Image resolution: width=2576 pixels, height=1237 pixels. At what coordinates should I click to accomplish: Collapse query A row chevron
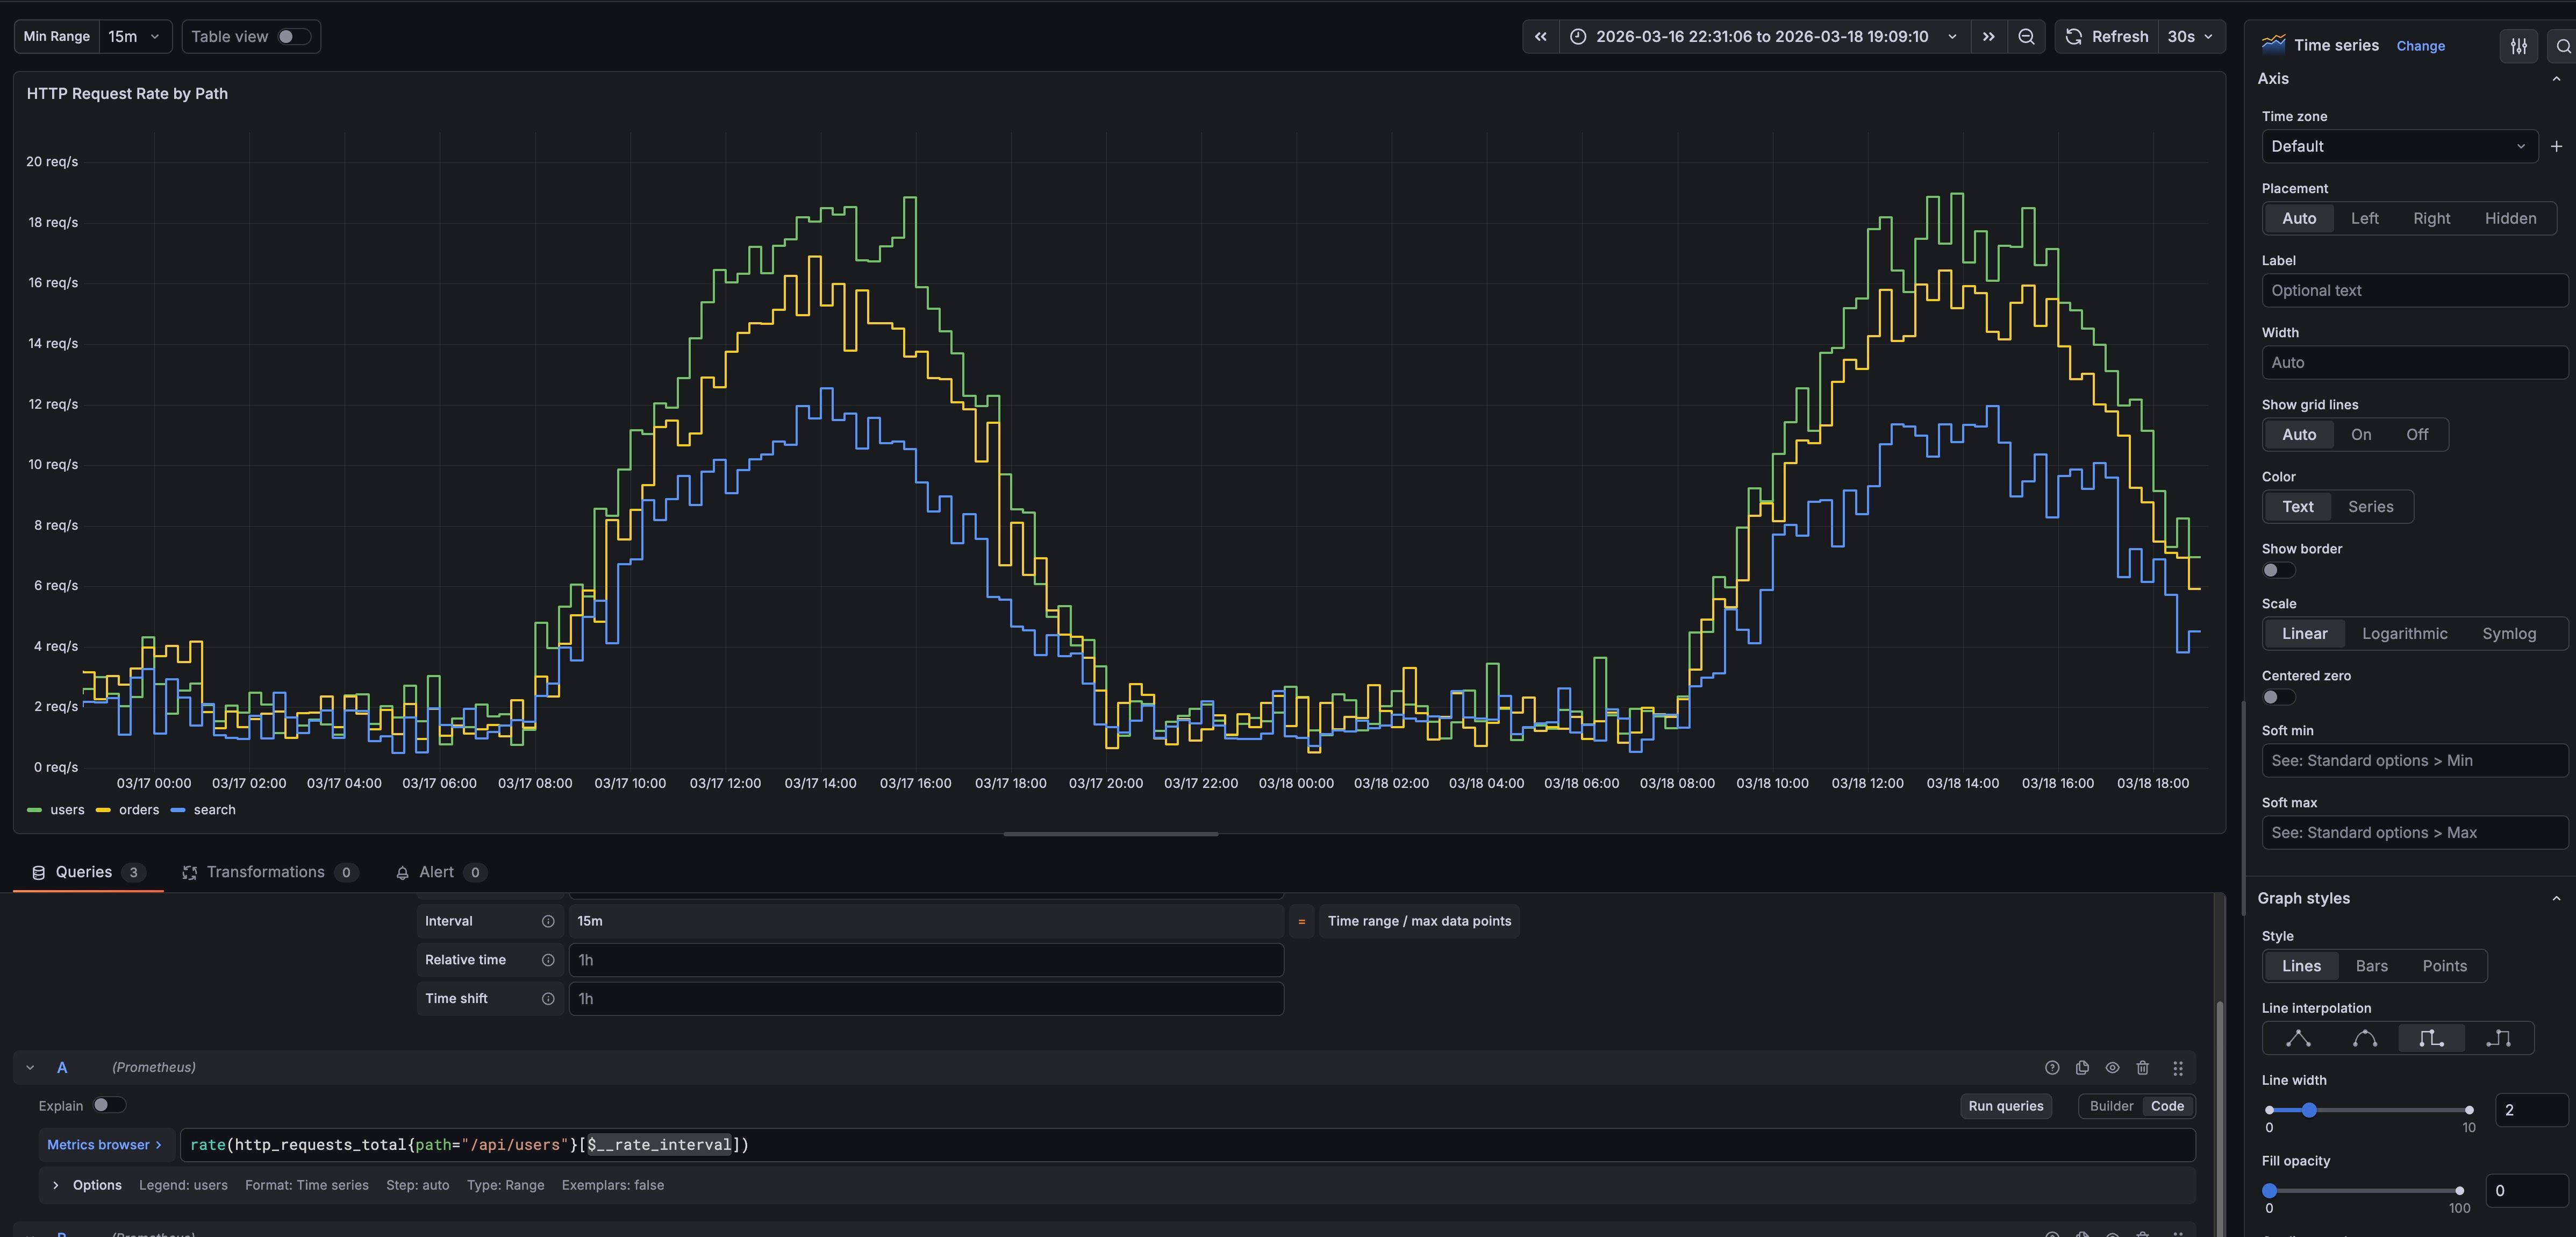coord(30,1068)
